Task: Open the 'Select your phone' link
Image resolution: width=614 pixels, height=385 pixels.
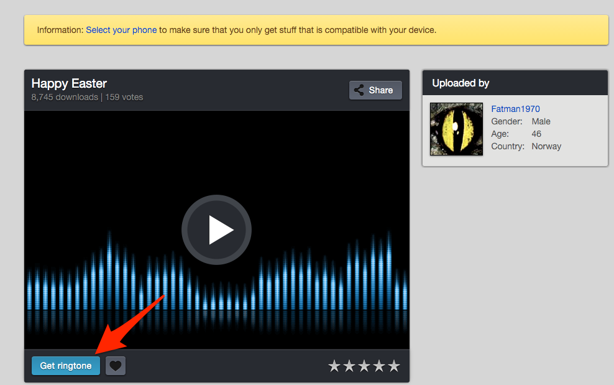Action: tap(121, 30)
